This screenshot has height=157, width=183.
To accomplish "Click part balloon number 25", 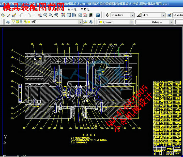I will 24,128.
